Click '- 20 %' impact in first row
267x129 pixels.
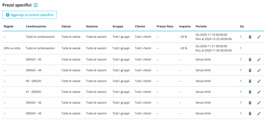point(183,37)
